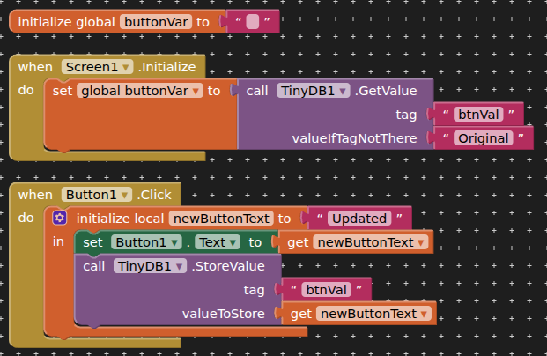Open Button1 dropdown in the Click event
547x356 pixels.
(127, 195)
